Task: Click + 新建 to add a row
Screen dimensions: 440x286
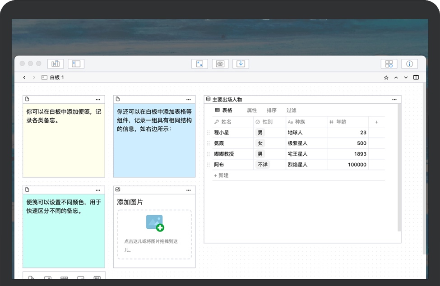Action: point(222,175)
